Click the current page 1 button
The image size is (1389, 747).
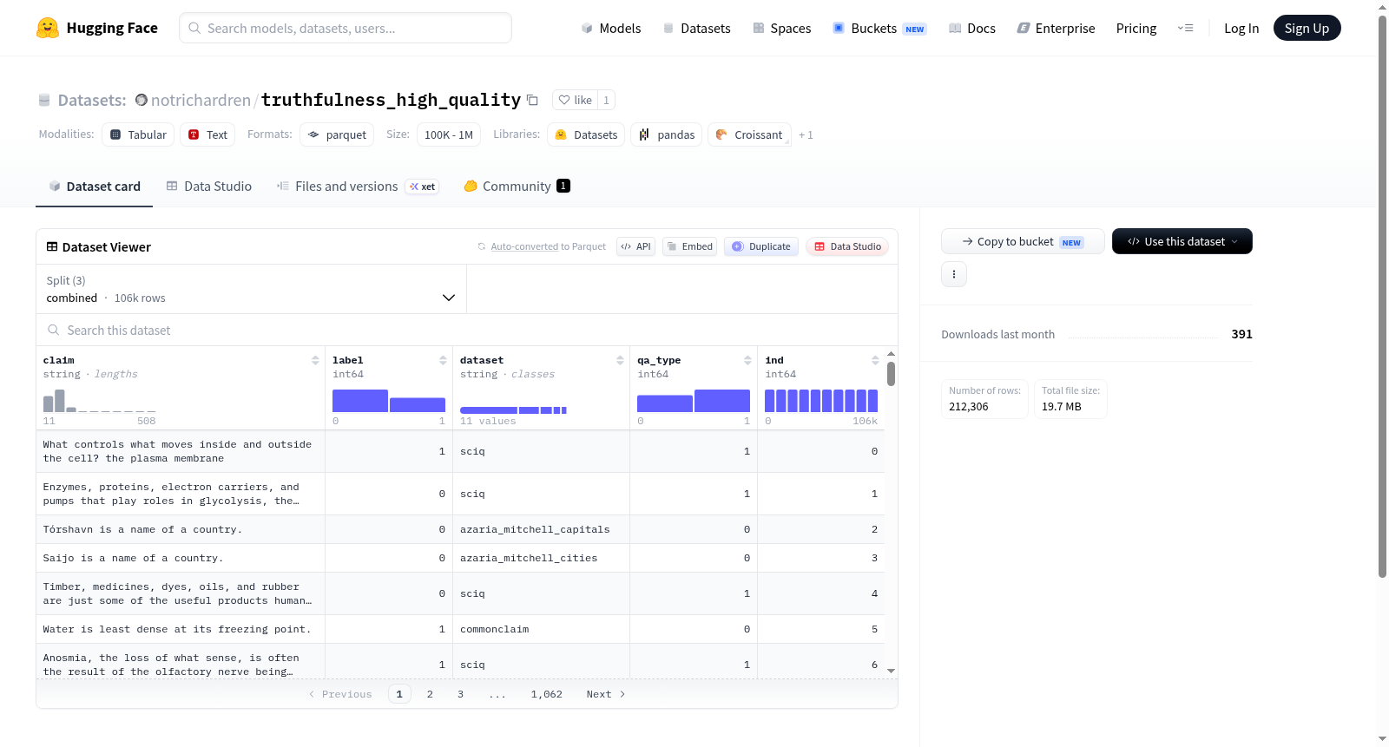point(399,694)
